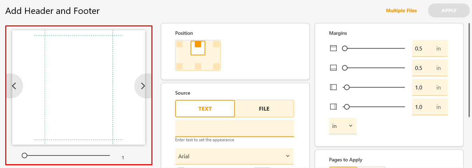Select bottom-center footer position
This screenshot has width=472, height=168.
pos(198,66)
